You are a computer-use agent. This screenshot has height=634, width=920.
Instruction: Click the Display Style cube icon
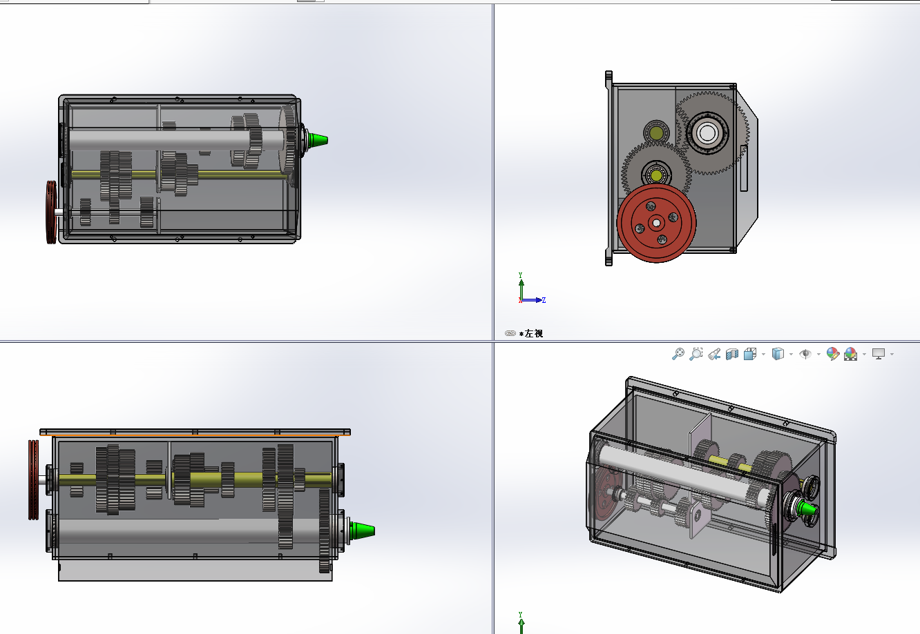coord(778,354)
